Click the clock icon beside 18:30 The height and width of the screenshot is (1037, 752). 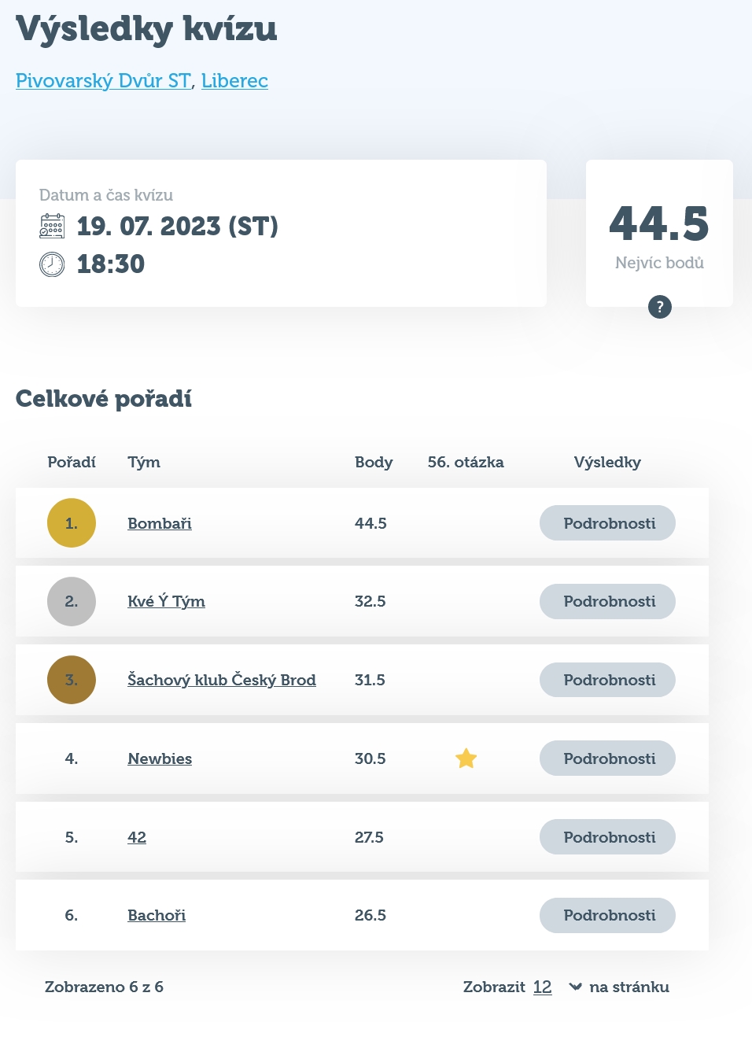(52, 264)
